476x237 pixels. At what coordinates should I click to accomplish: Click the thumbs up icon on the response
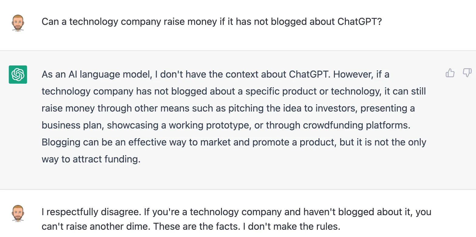point(450,73)
